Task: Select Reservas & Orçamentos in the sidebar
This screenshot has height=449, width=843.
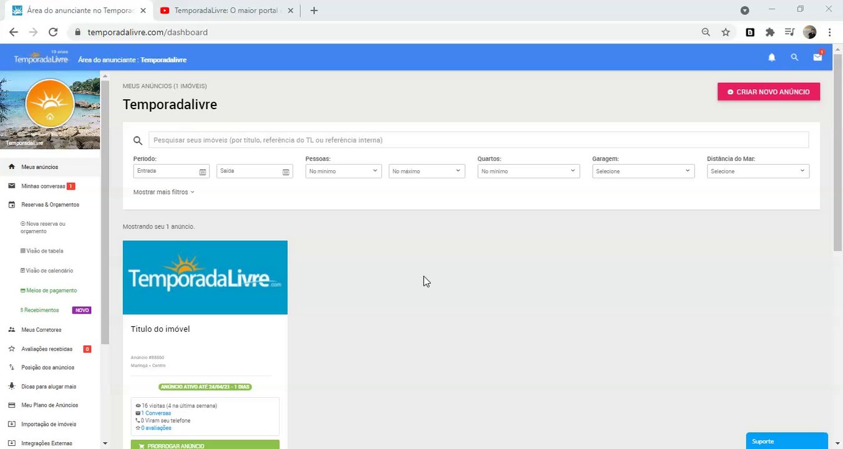Action: click(50, 205)
